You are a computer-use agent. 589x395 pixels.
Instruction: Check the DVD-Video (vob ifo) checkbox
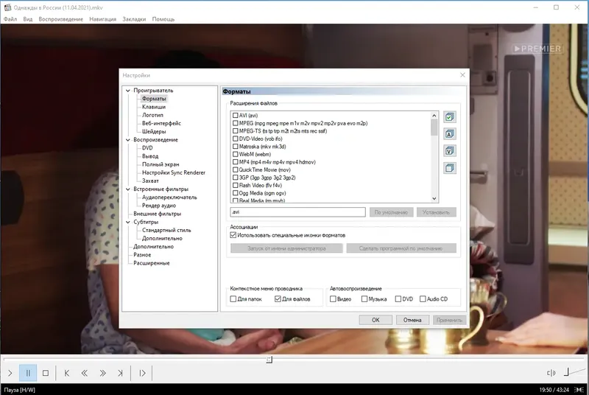click(x=235, y=139)
